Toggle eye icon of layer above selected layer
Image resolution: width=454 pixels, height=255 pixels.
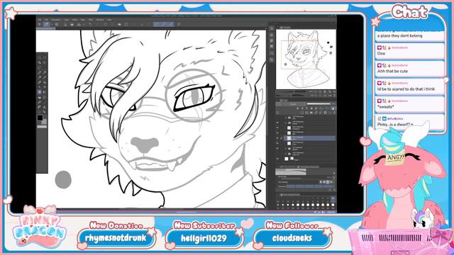(277, 133)
